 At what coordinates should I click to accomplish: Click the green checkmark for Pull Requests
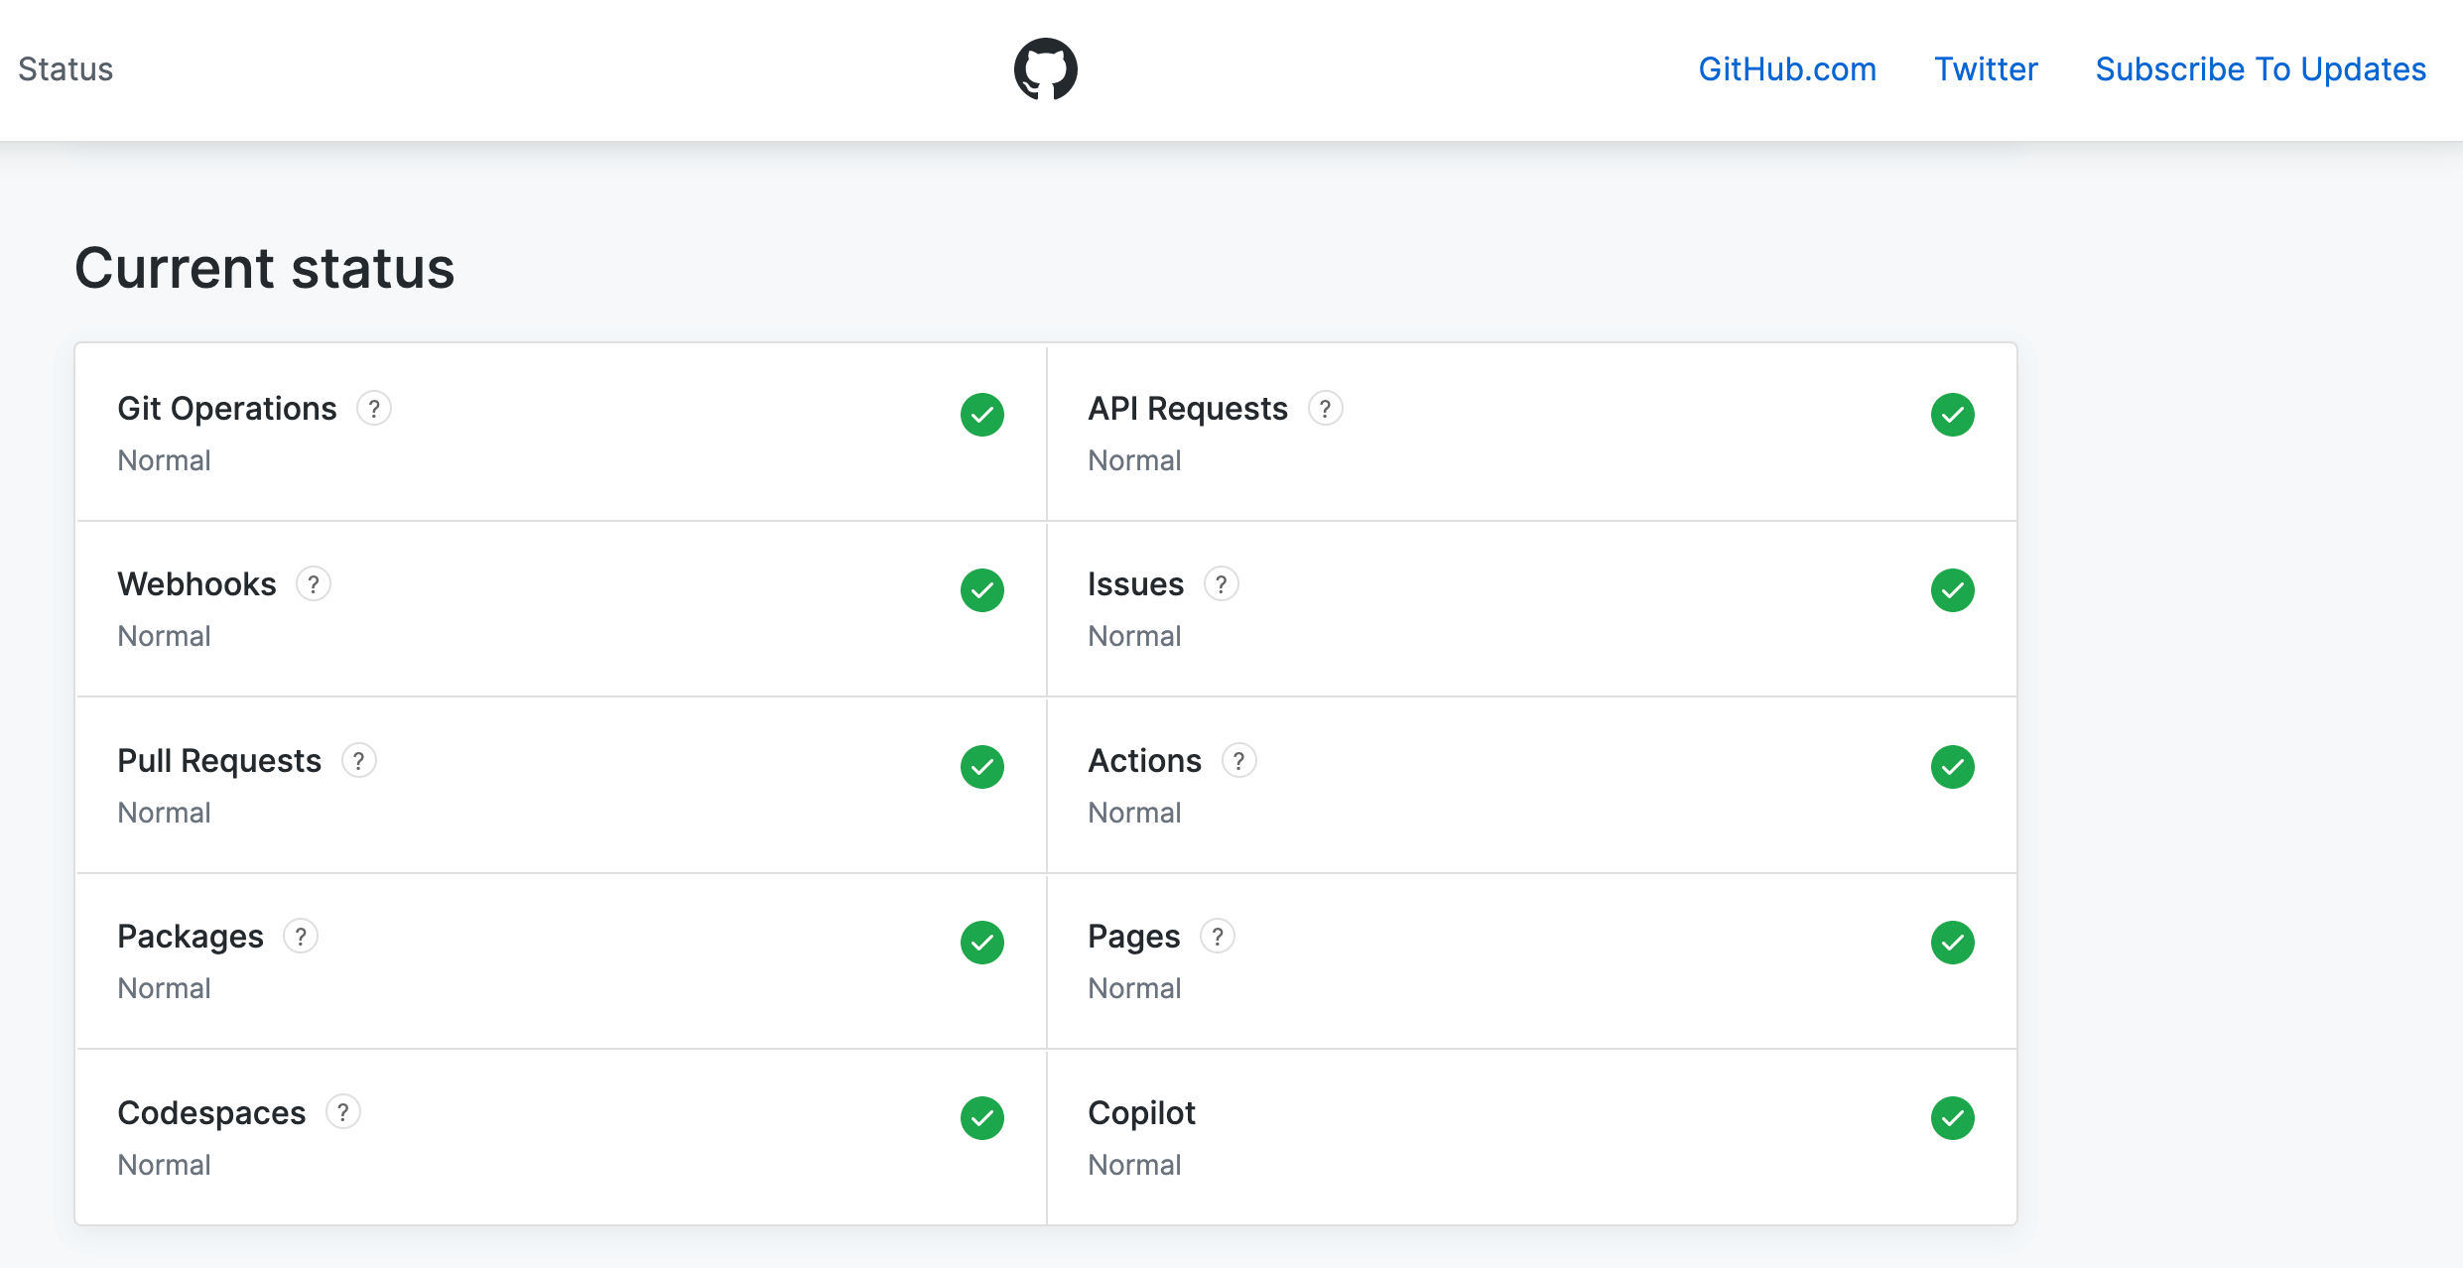982,767
